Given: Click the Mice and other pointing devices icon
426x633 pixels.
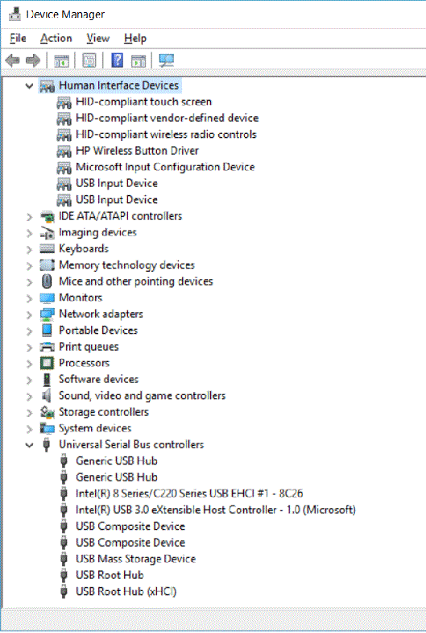Looking at the screenshot, I should pos(47,281).
